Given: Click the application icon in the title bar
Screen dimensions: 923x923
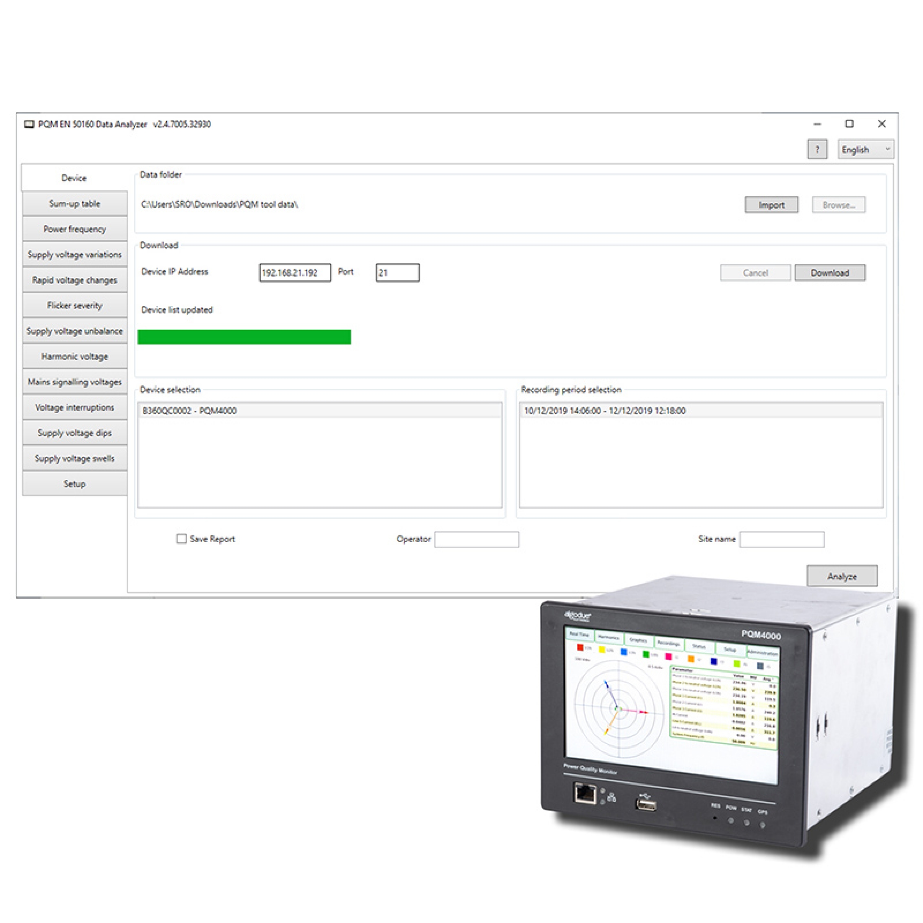Looking at the screenshot, I should click(x=30, y=124).
